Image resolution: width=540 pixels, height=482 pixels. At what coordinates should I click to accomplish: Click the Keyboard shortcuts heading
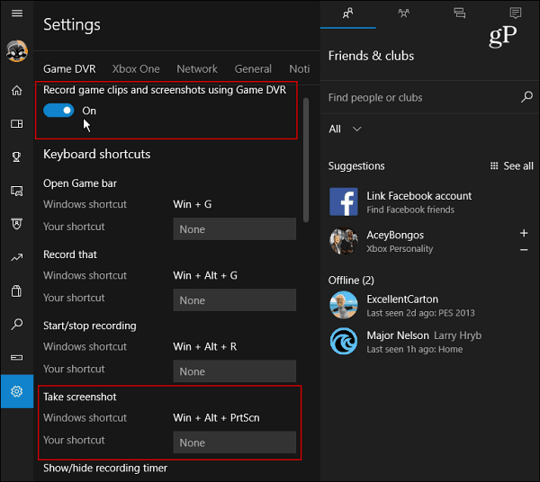[x=97, y=154]
